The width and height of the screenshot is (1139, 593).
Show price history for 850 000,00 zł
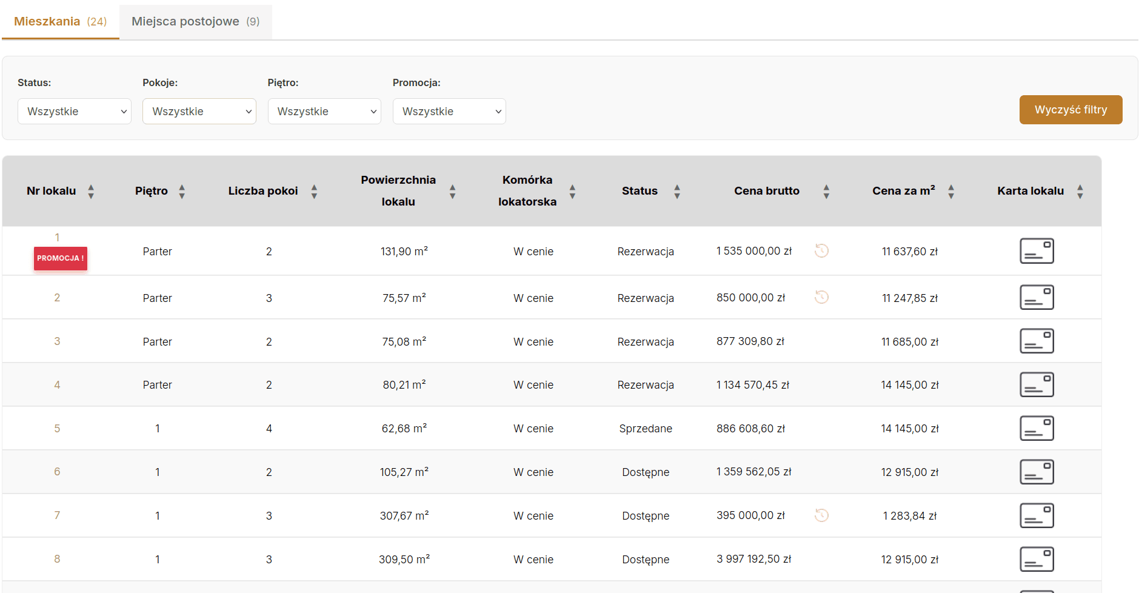[x=821, y=297]
